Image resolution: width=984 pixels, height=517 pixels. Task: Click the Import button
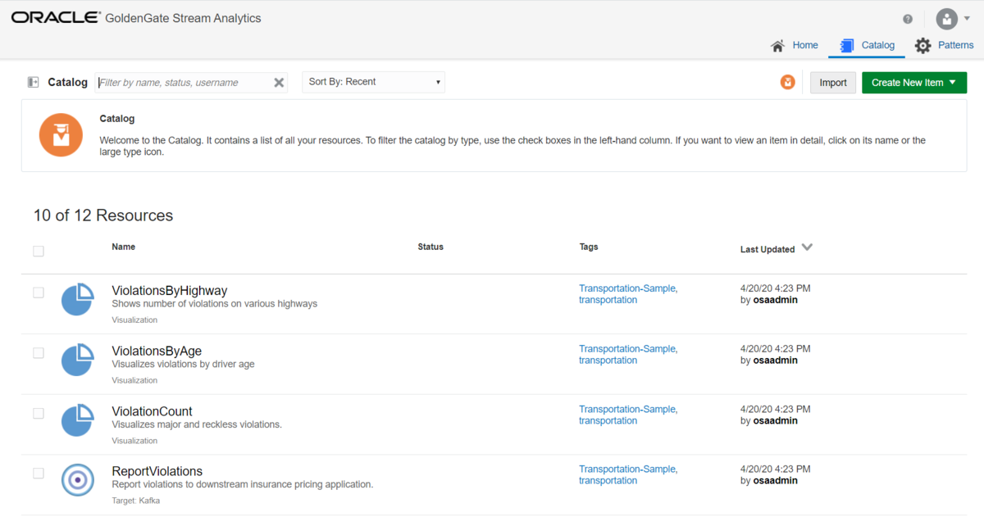click(833, 83)
